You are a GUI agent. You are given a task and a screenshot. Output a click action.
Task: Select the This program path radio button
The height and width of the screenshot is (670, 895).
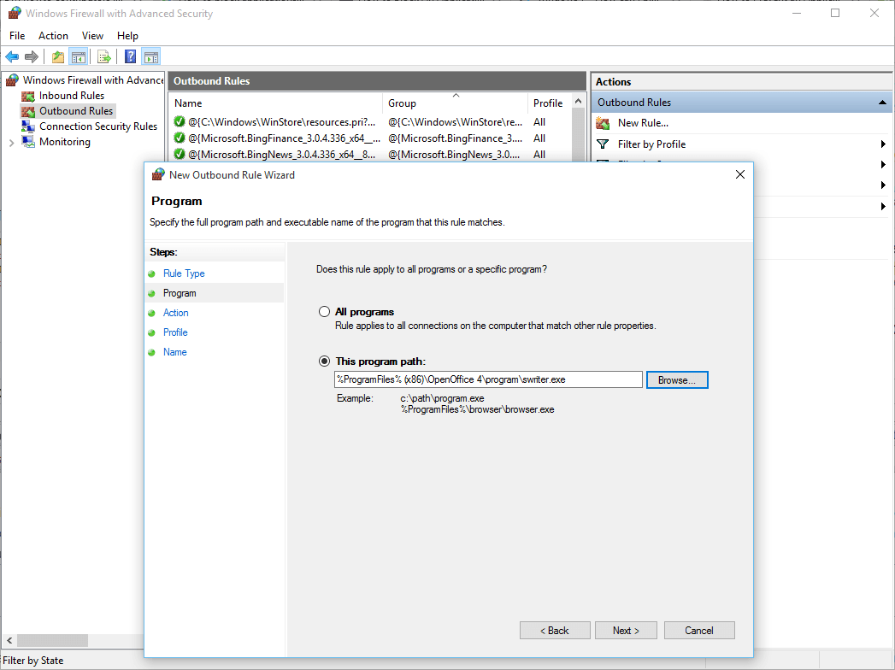(324, 361)
